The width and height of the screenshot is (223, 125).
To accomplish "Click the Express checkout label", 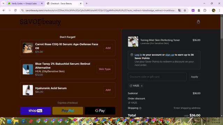I will [x=68, y=103].
